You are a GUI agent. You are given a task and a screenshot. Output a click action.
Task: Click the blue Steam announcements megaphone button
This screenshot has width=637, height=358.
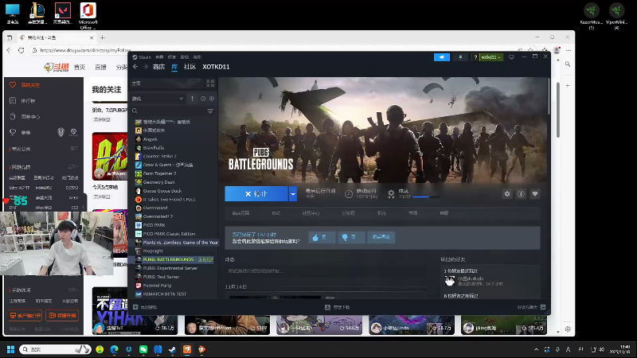442,57
